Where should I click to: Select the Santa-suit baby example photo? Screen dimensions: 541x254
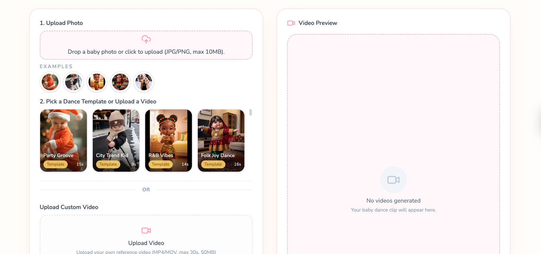coord(50,82)
